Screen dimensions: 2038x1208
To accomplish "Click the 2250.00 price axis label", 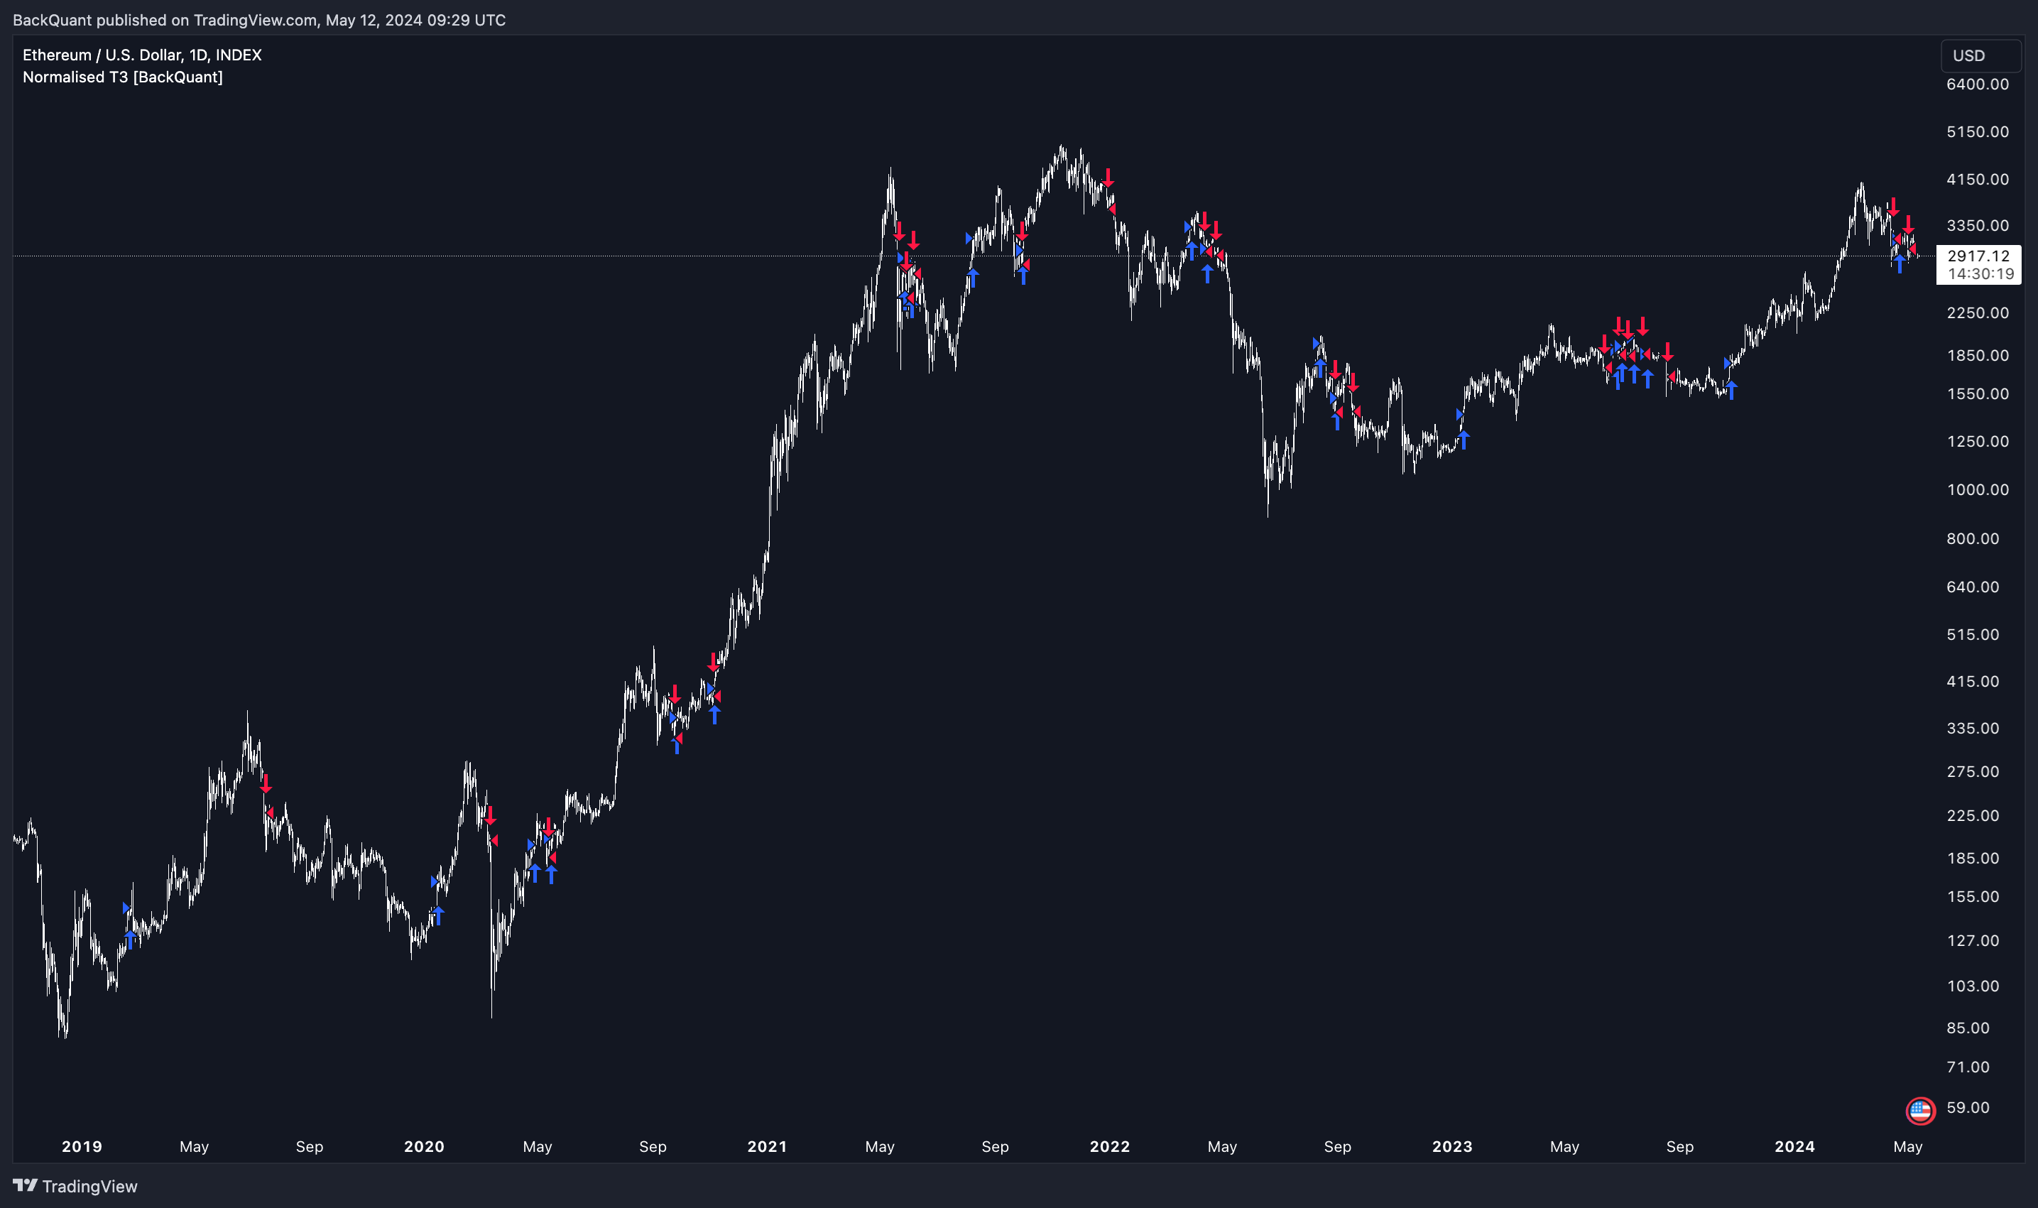I will pos(1977,312).
